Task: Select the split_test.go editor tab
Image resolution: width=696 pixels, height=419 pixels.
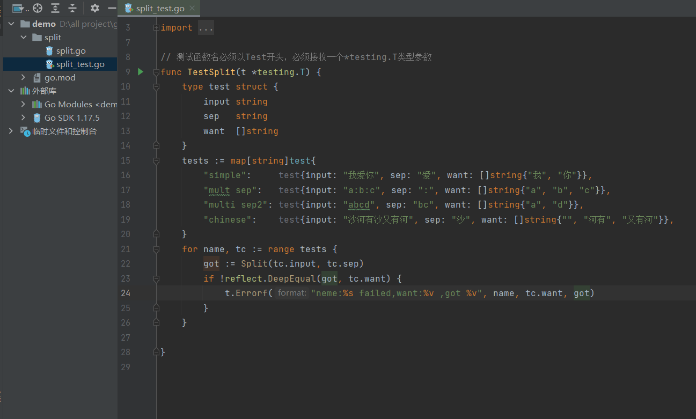Action: [x=159, y=8]
